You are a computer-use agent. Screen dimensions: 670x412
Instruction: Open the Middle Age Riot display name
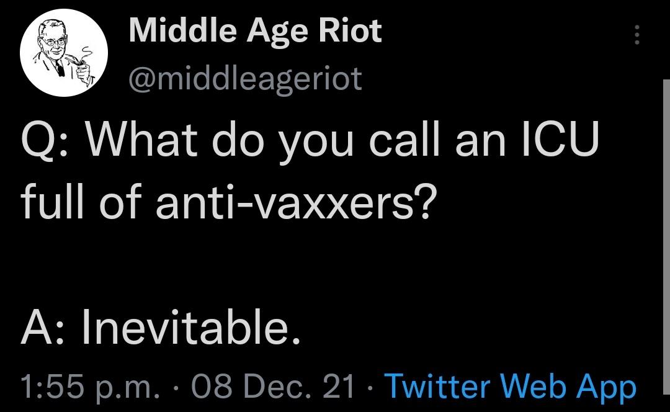(x=255, y=31)
